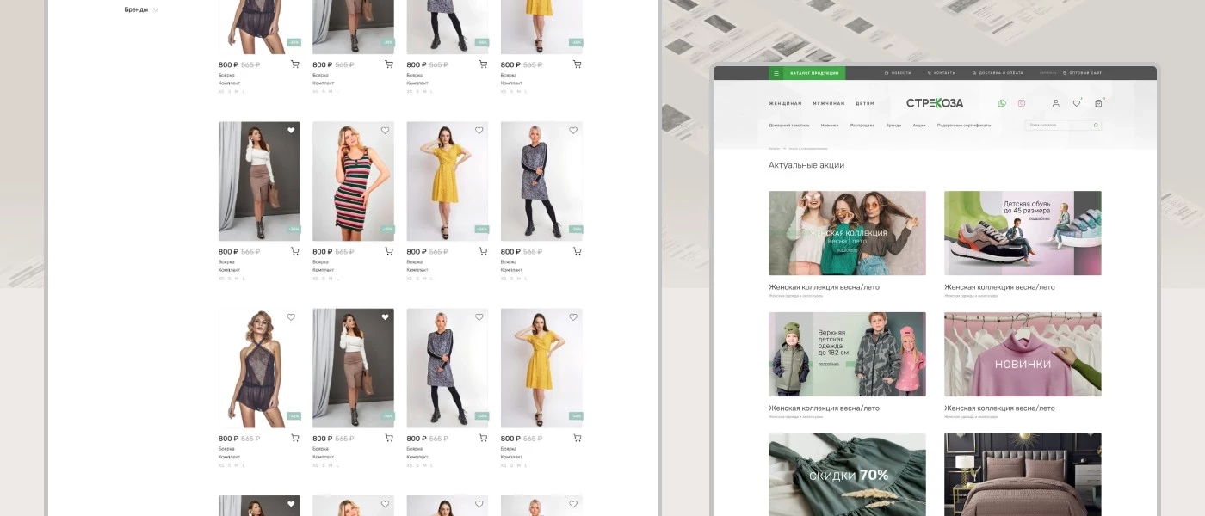The image size is (1205, 516).
Task: Click the catalog search input field
Action: 1059,125
